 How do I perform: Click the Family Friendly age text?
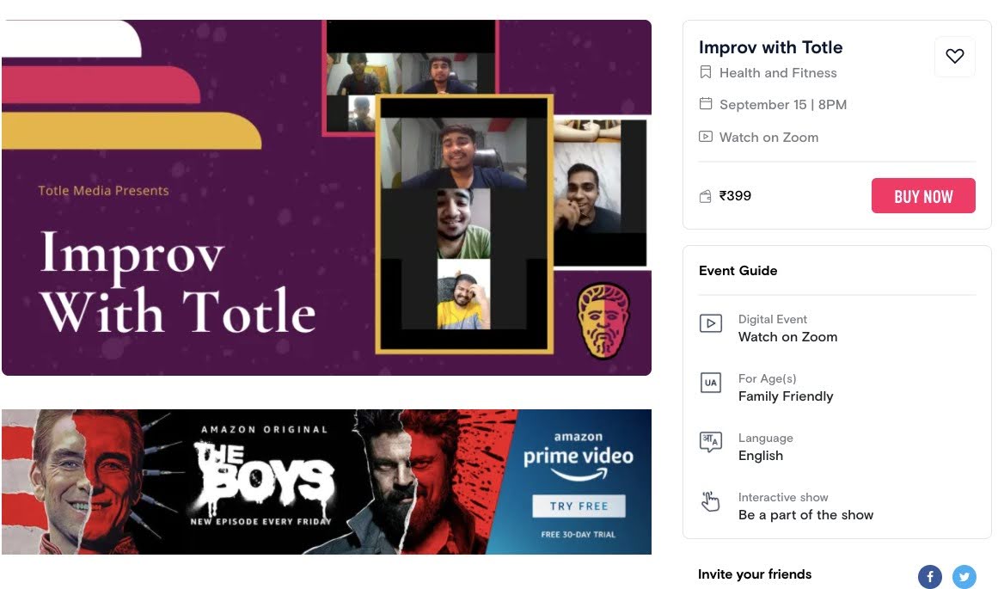(786, 396)
